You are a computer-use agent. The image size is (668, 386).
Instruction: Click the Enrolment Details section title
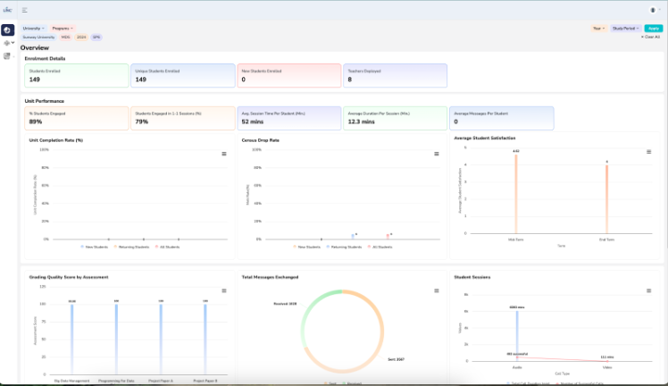click(x=45, y=58)
